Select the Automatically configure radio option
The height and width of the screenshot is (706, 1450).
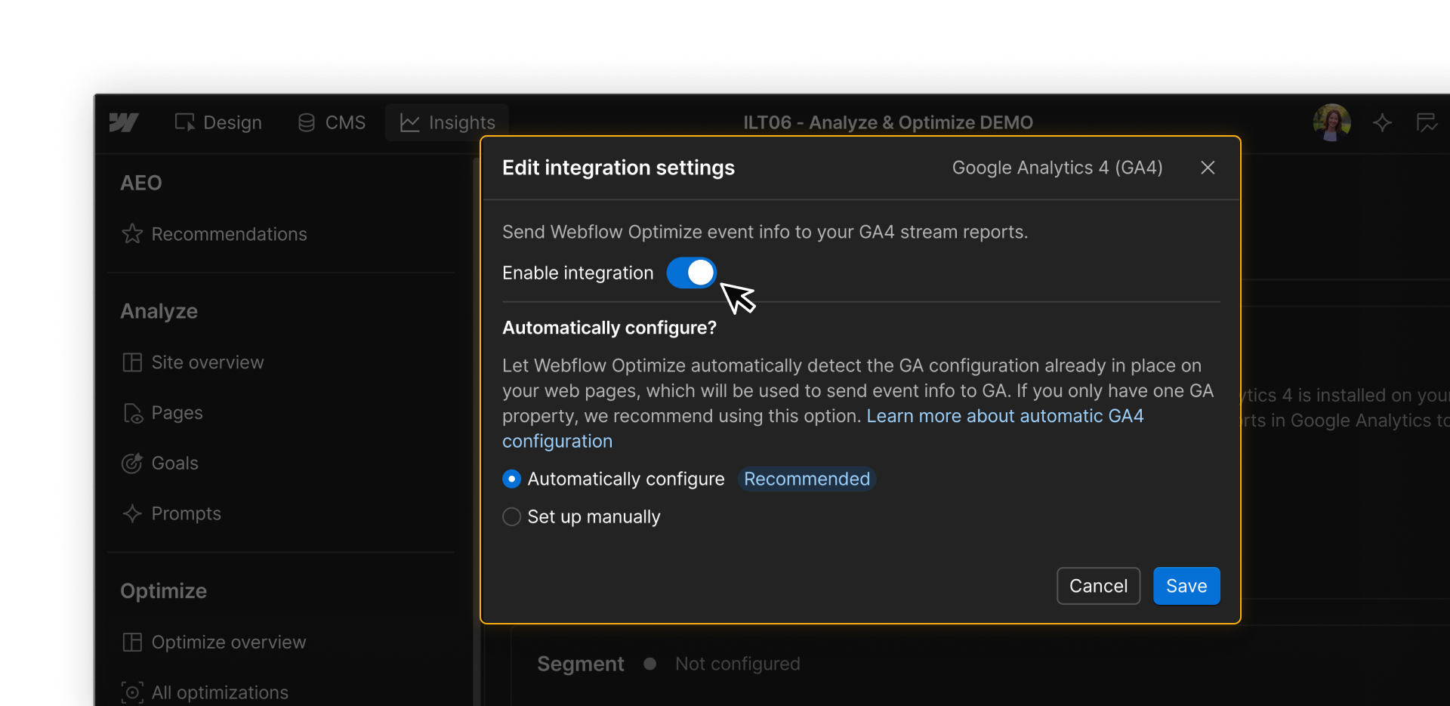coord(511,479)
